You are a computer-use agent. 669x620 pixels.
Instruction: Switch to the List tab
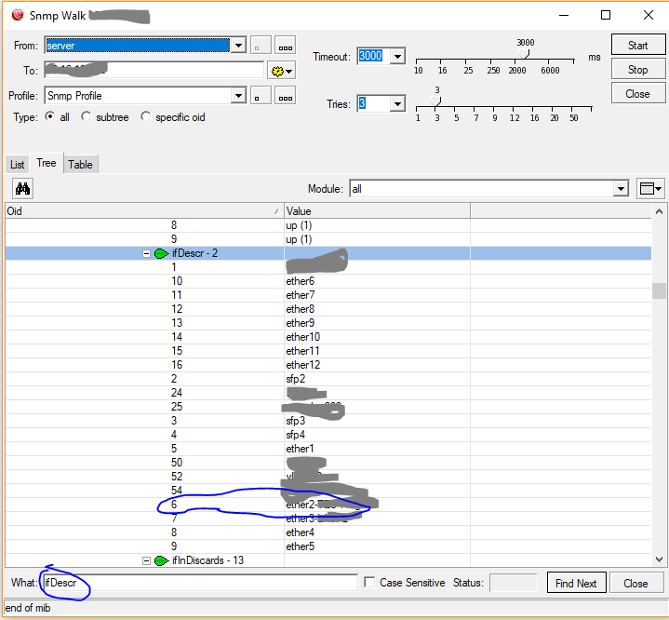click(17, 165)
